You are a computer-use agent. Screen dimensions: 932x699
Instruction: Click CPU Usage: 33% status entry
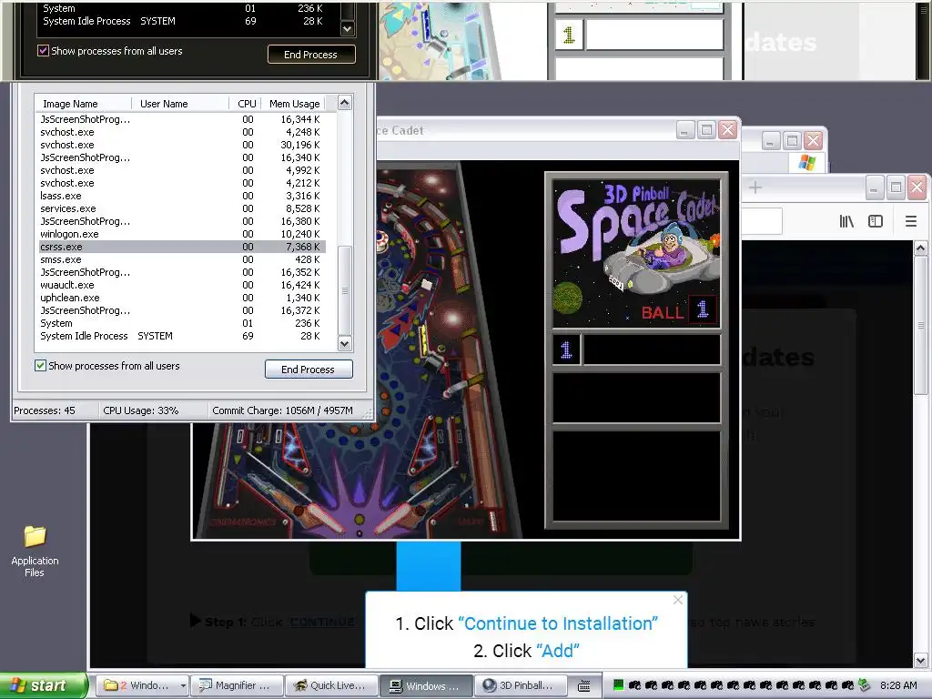tap(141, 410)
